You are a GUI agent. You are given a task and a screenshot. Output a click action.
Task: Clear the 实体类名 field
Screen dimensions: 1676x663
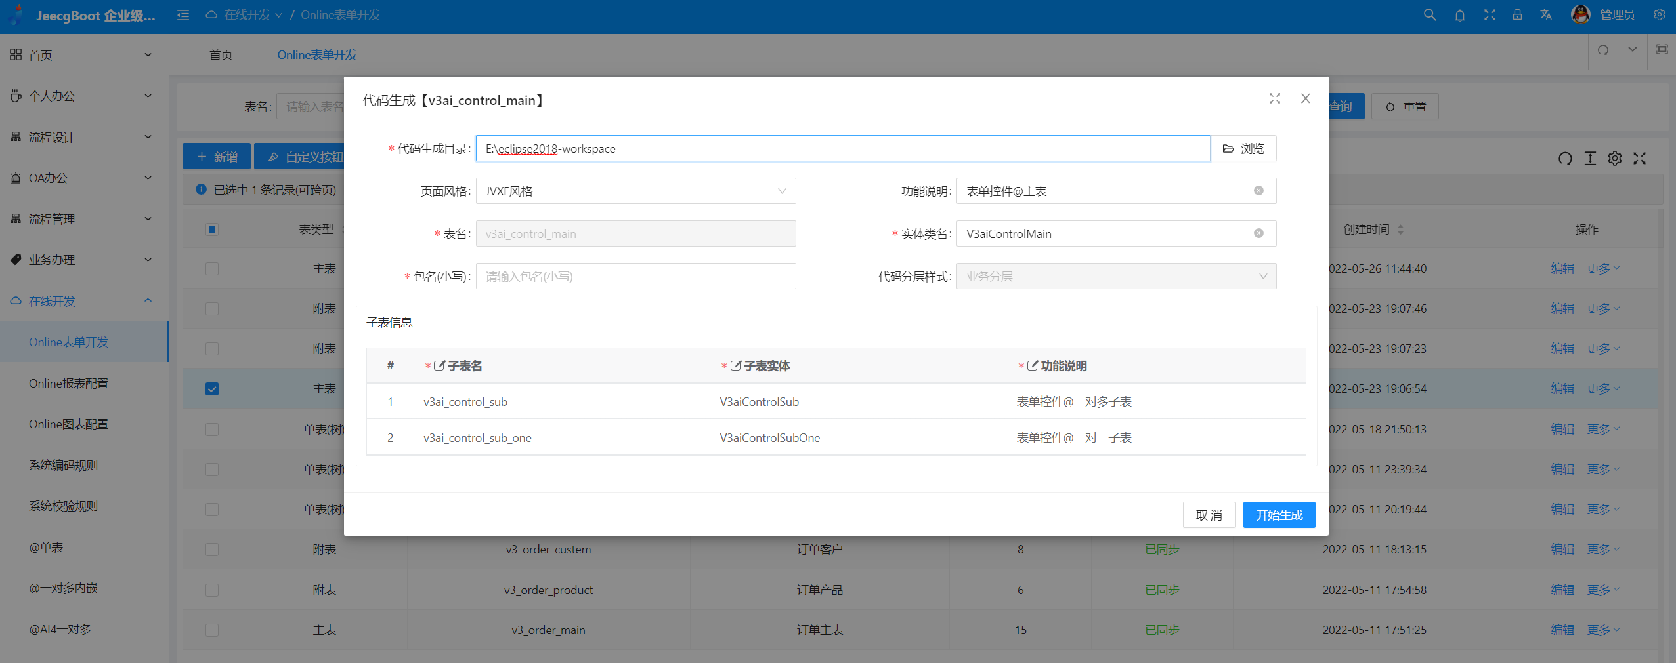[x=1258, y=233]
